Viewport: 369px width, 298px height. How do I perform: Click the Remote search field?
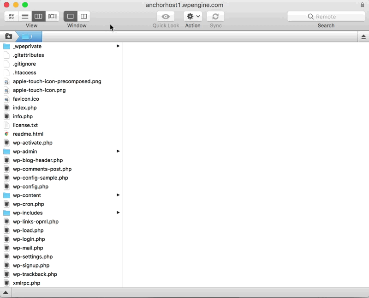(326, 17)
